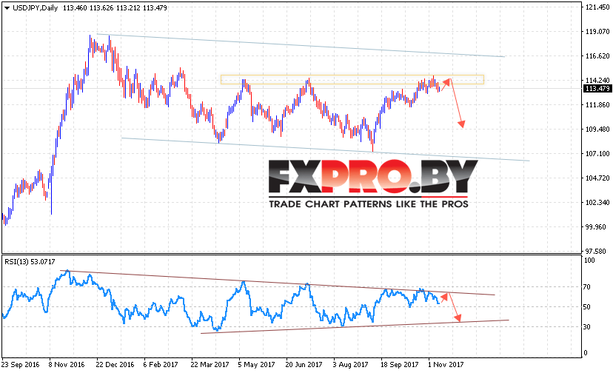
Task: Click the RSI scale value 50
Action: click(586, 307)
